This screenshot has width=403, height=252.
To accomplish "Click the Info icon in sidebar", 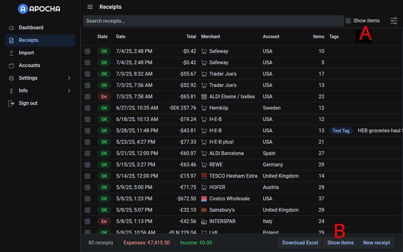I will (x=11, y=91).
